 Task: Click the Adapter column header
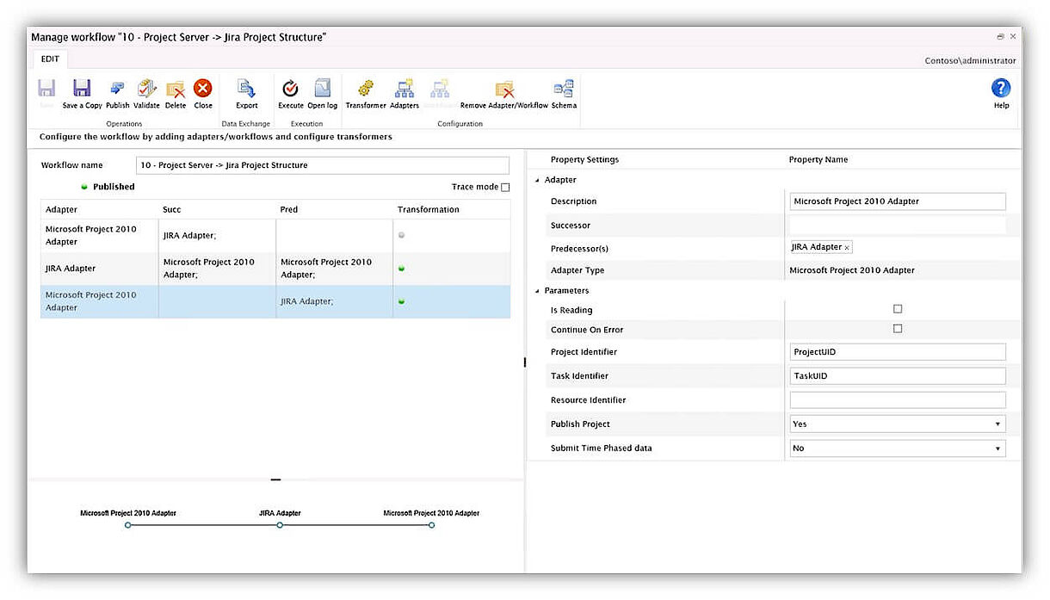tap(99, 209)
